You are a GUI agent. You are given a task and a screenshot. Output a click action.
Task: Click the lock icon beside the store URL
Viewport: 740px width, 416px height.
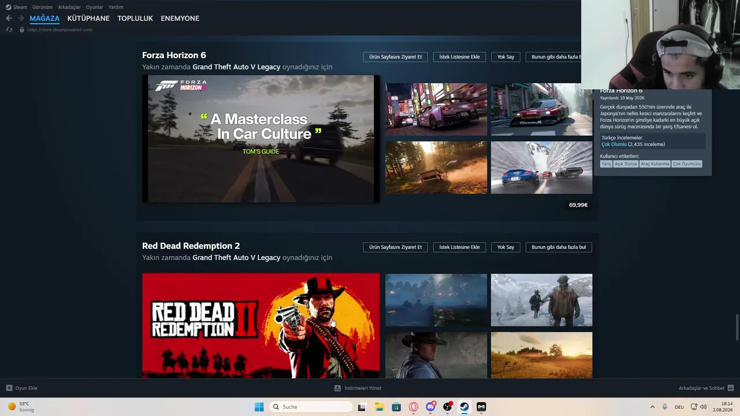[22, 29]
